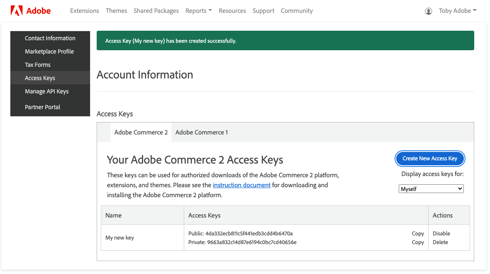Expand the Reports menu dropdown
Viewport: 490px width, 274px height.
[198, 11]
